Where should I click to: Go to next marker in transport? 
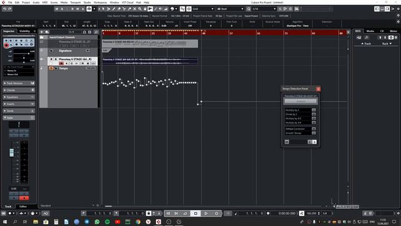[x=176, y=213]
